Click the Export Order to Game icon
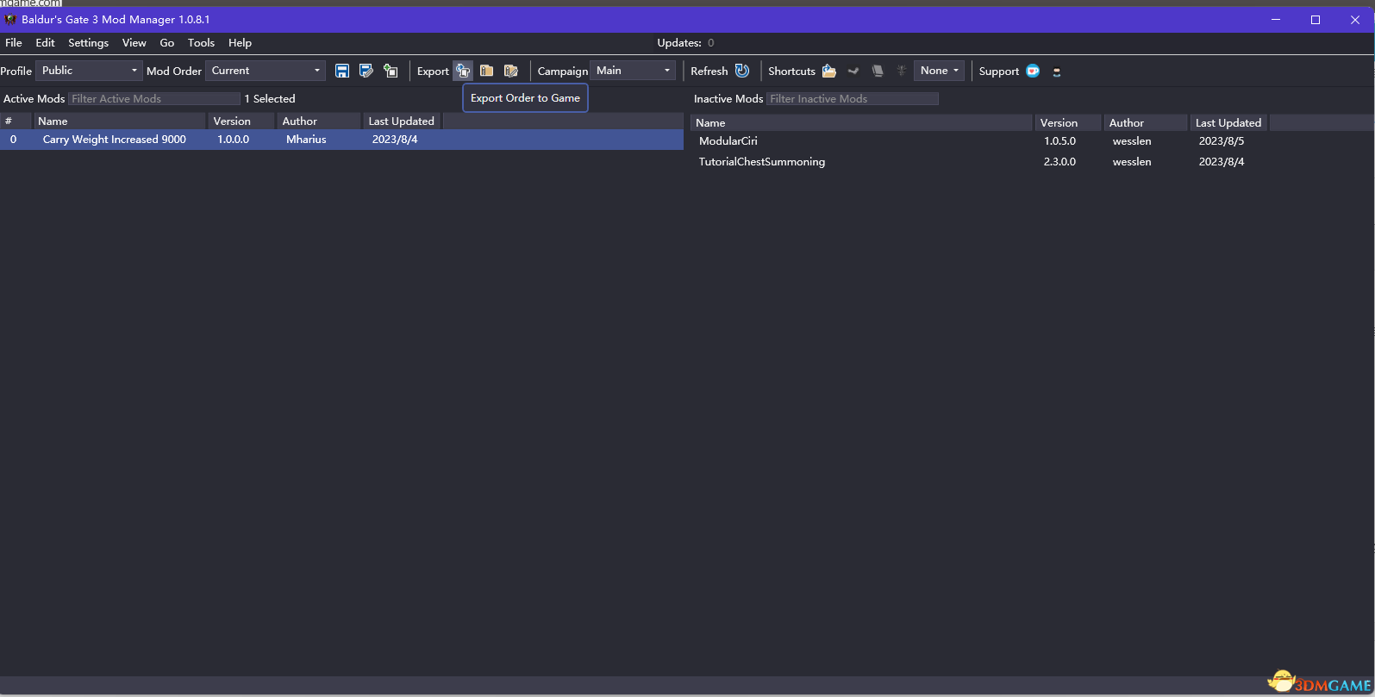Image resolution: width=1375 pixels, height=697 pixels. 463,71
